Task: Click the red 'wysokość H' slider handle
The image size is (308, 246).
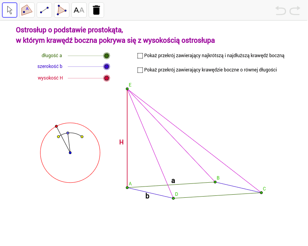Action: [x=106, y=78]
